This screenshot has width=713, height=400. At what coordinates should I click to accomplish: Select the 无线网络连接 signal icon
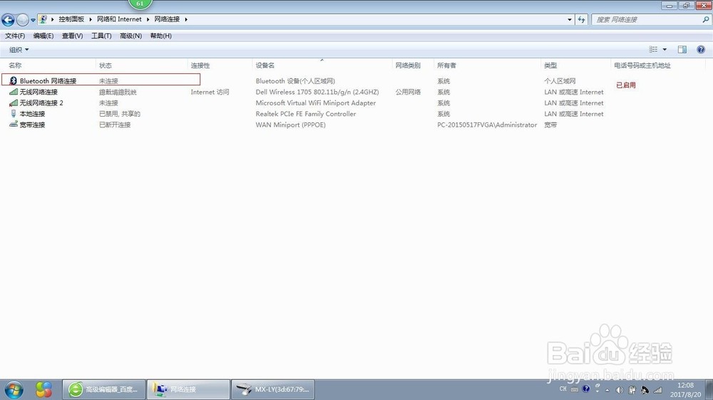click(14, 92)
